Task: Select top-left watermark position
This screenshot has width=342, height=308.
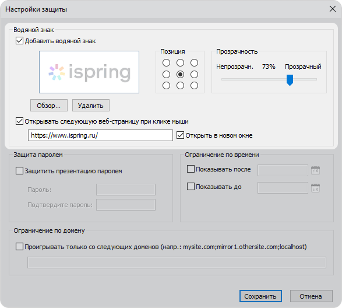Action: (166, 62)
